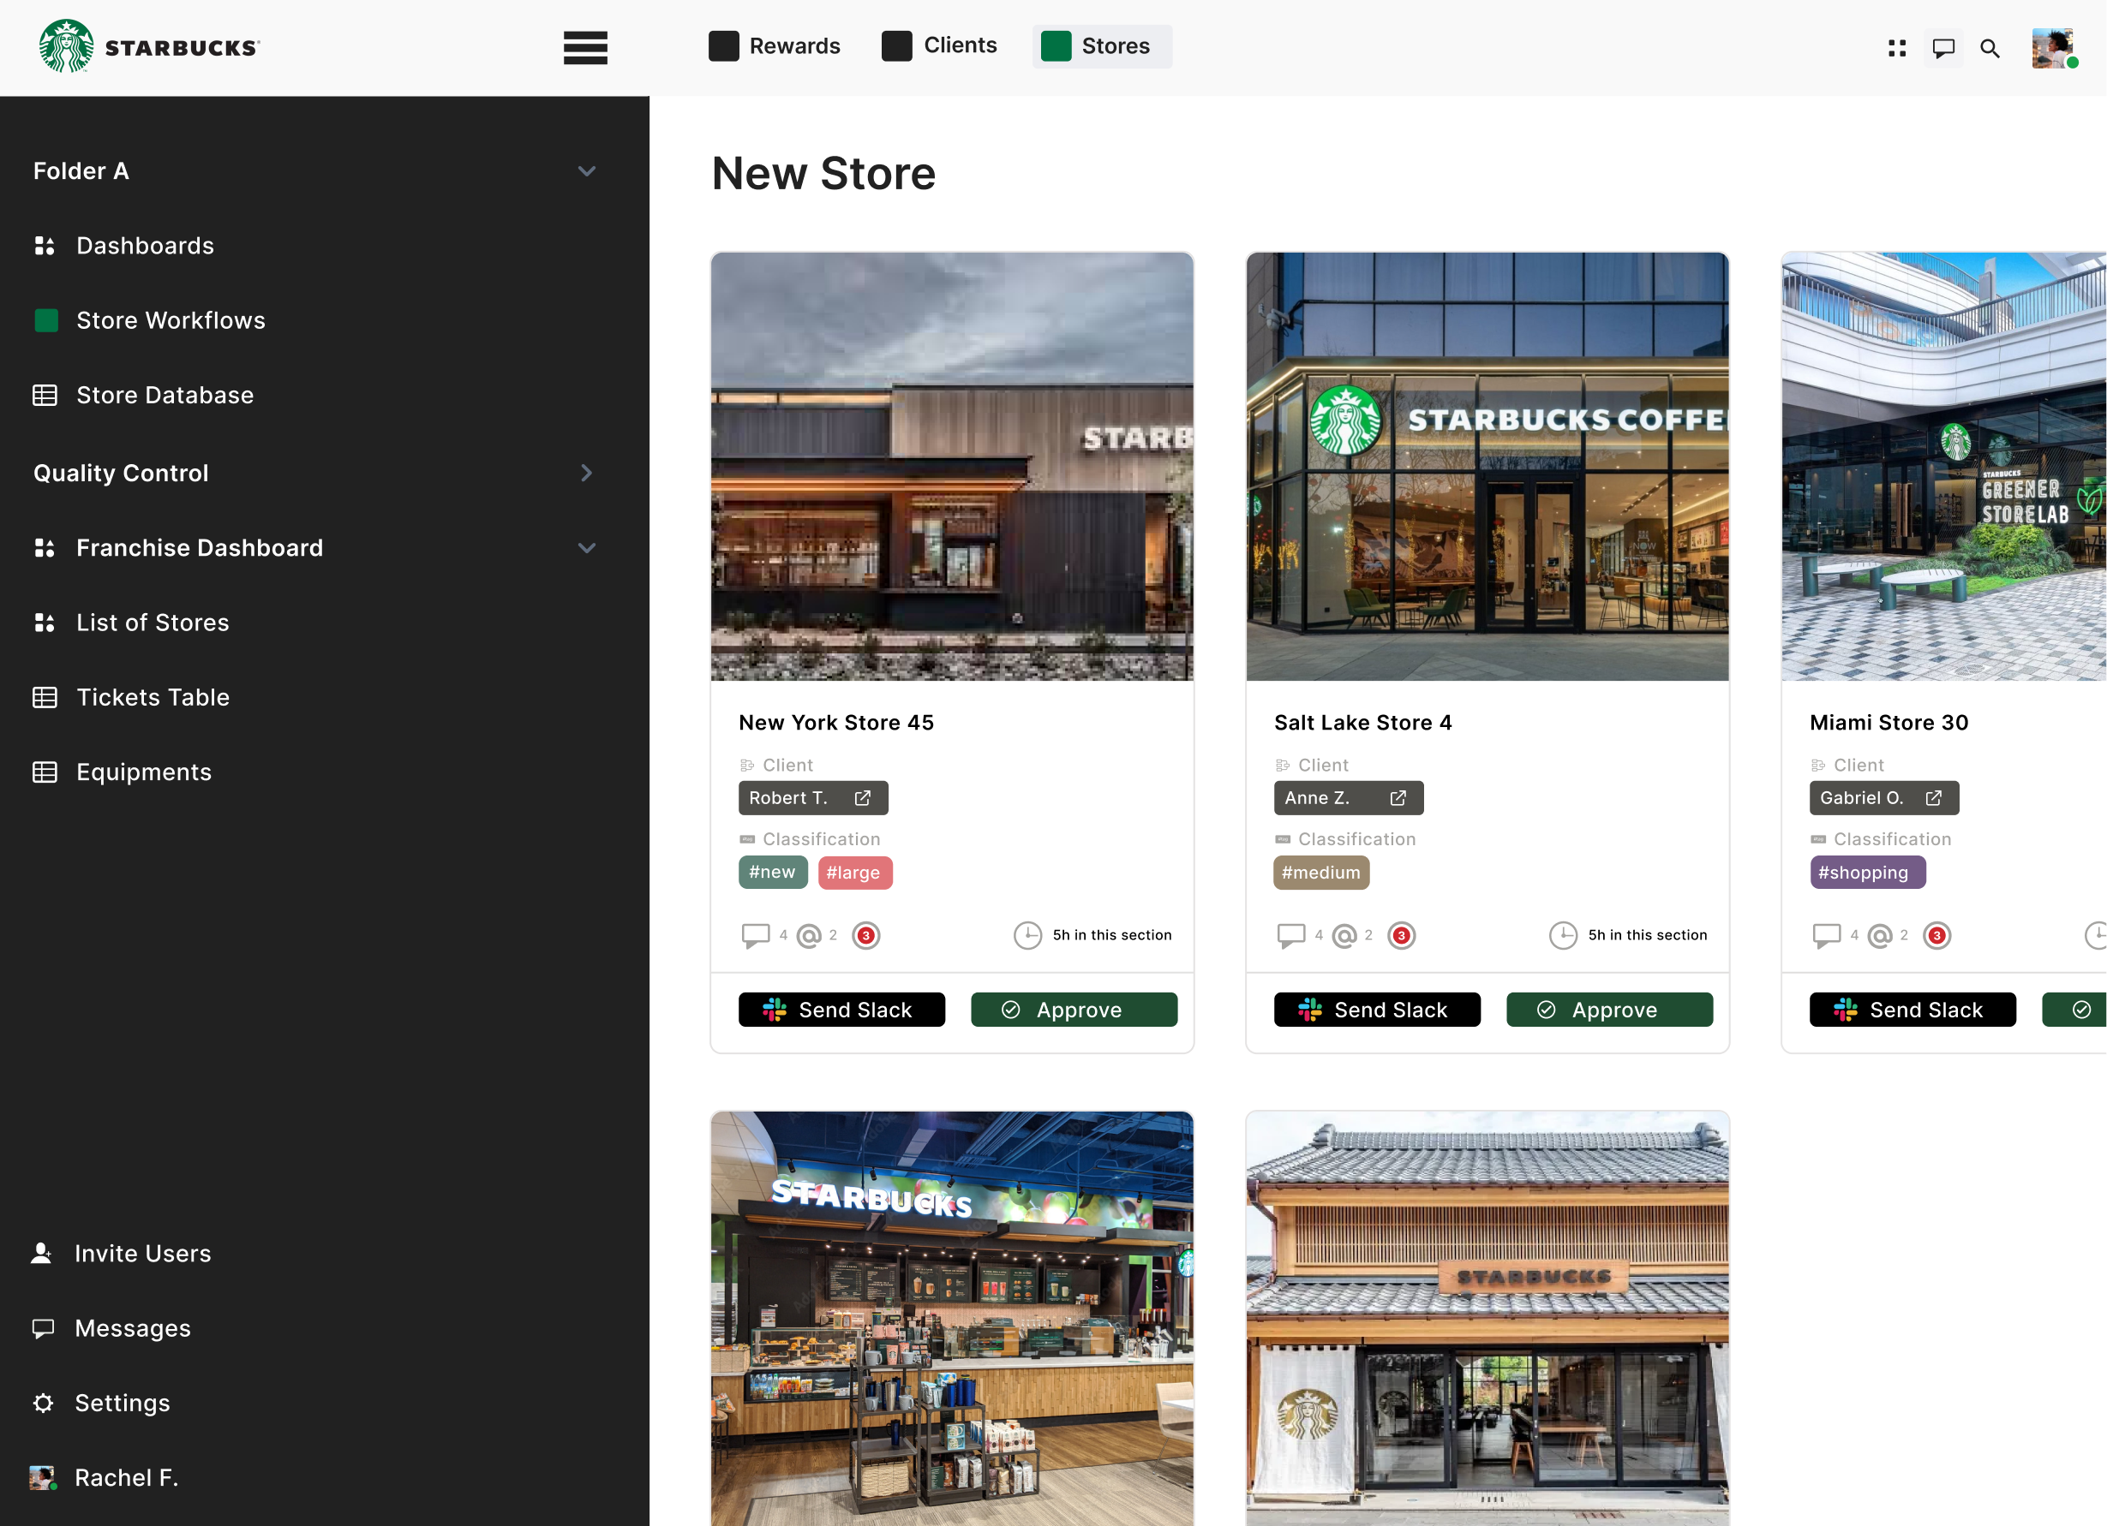Click the #new classification tag
The image size is (2107, 1526).
[773, 873]
